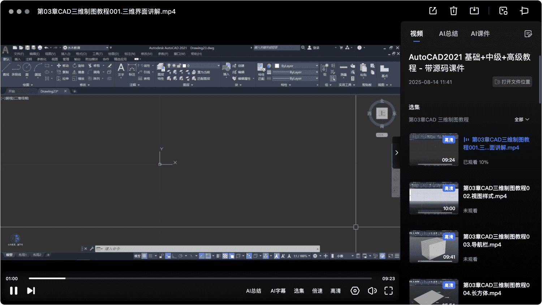The height and width of the screenshot is (305, 542).
Task: Open the ByLayer color dropdown
Action: (296, 66)
